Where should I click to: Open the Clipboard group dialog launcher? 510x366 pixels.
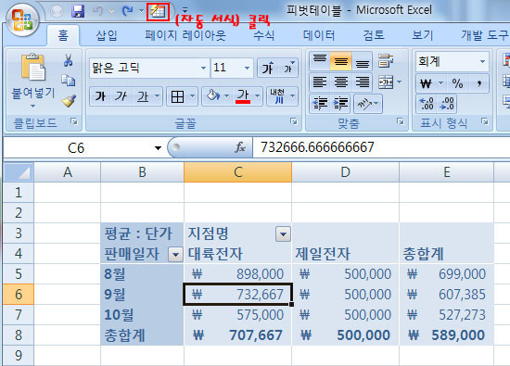74,121
